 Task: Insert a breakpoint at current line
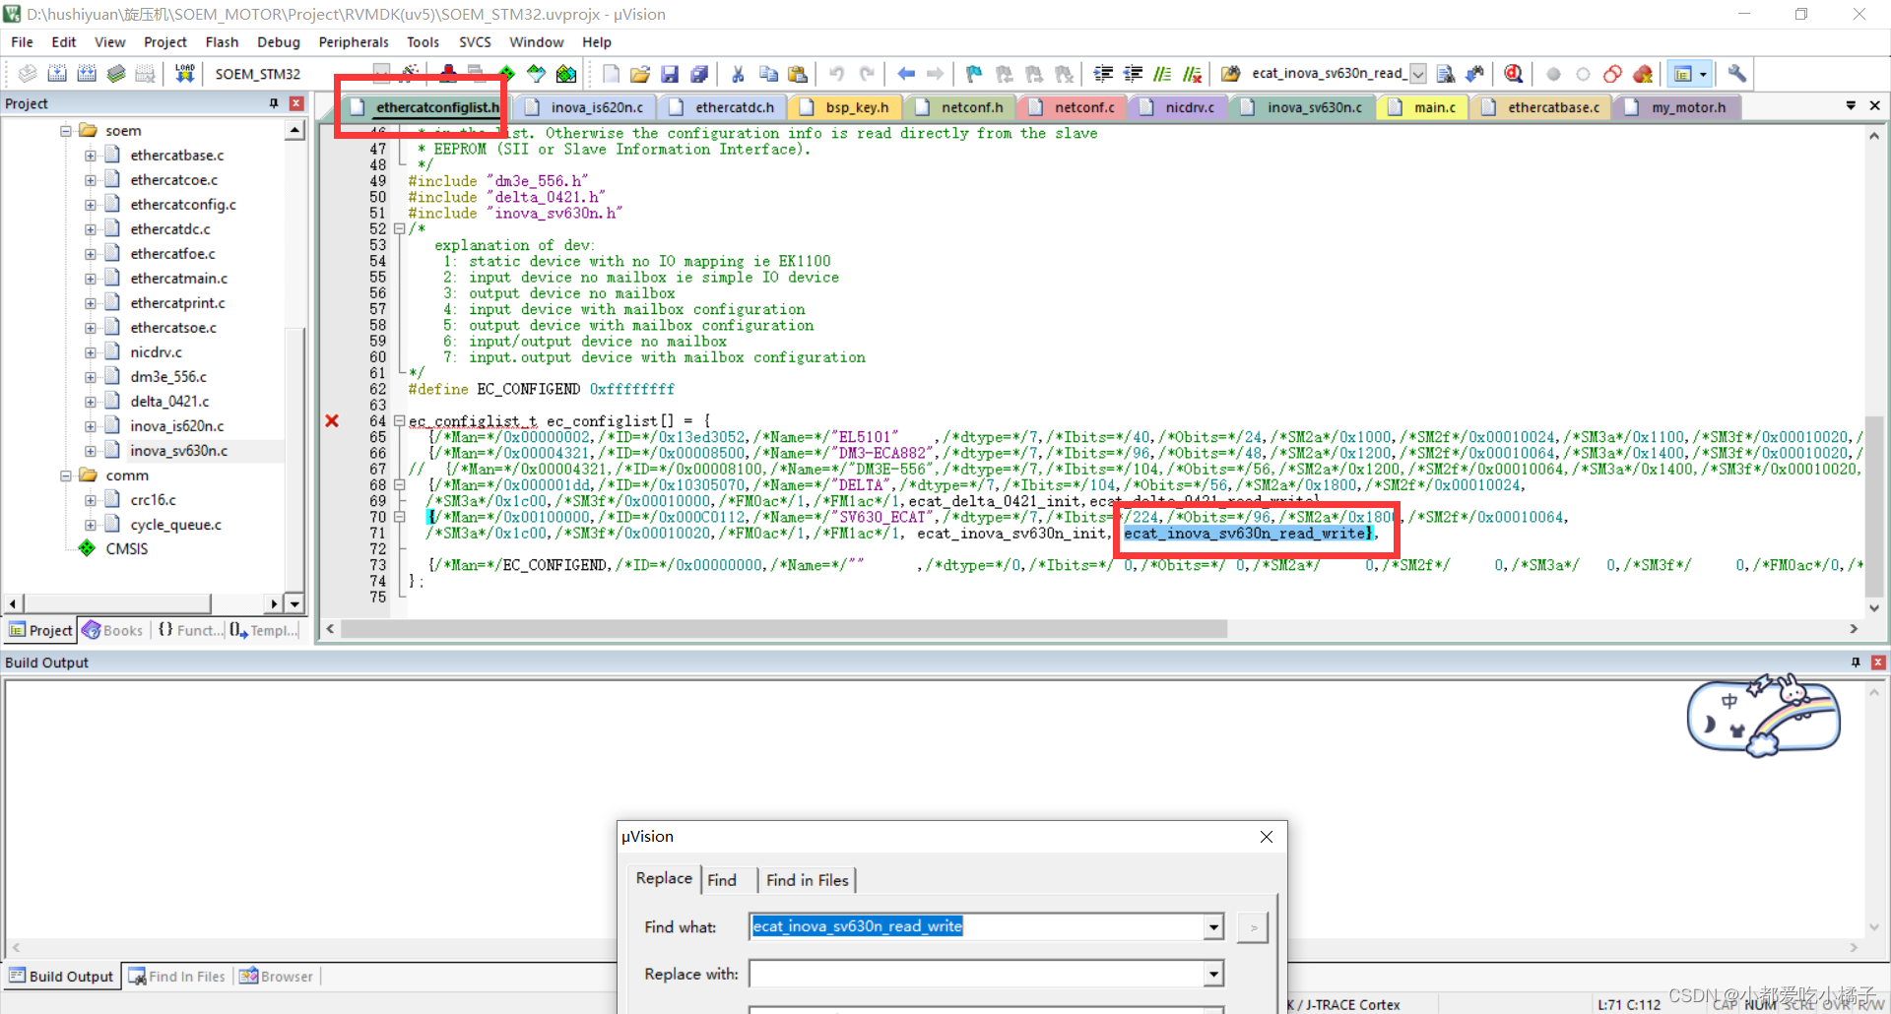click(x=1554, y=73)
